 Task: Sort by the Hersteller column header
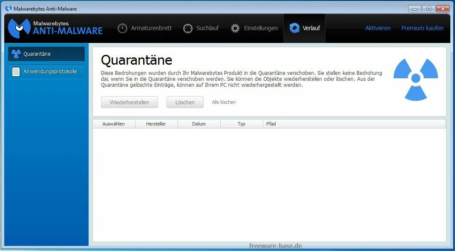tap(156, 124)
